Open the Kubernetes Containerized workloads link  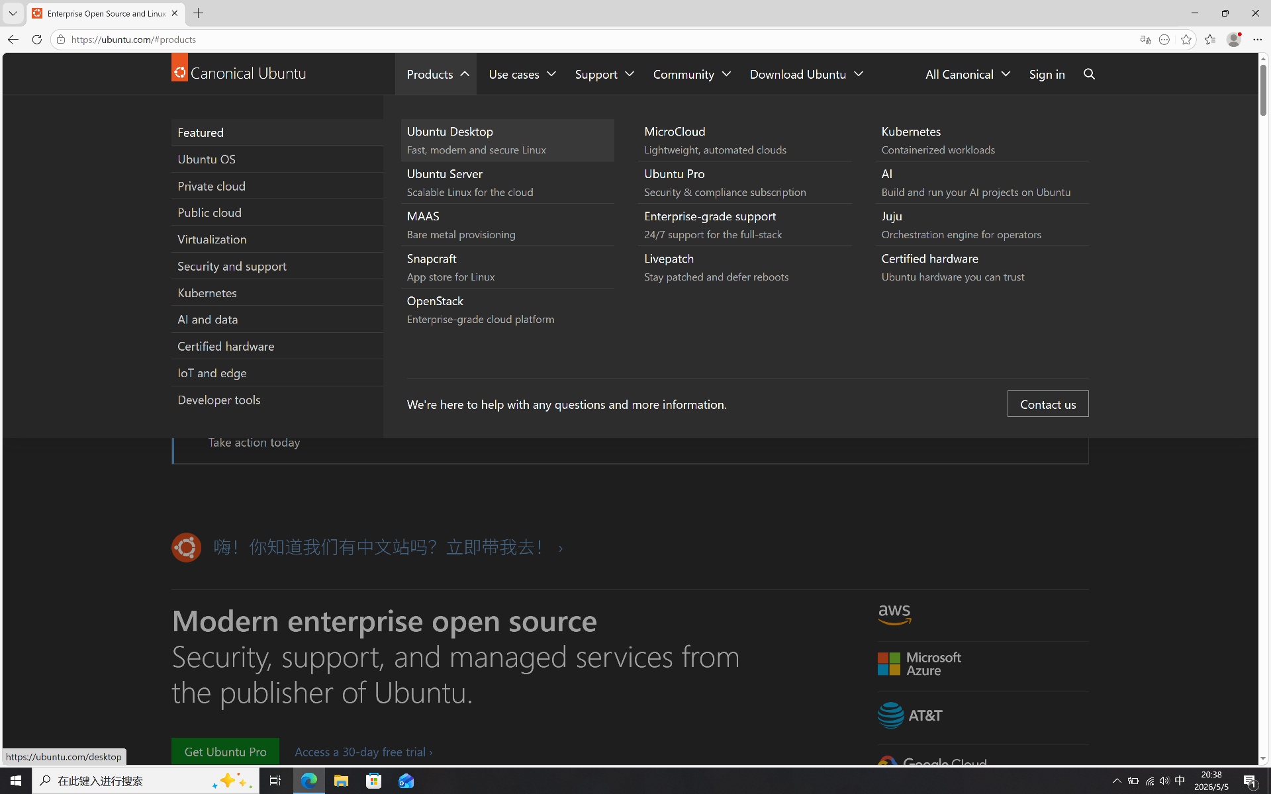coord(982,140)
